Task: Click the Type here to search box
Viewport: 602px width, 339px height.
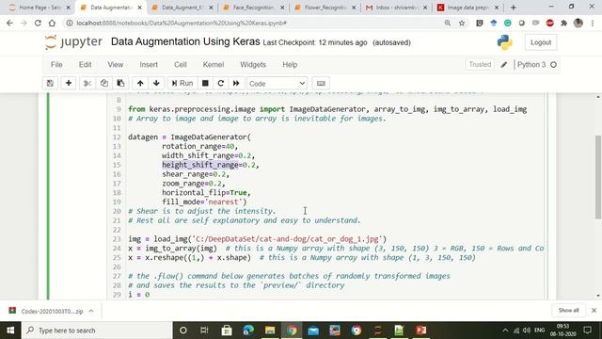Action: (97, 331)
